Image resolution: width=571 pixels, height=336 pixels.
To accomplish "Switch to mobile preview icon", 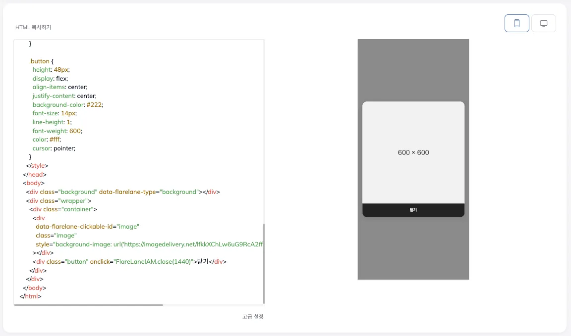I will [517, 23].
